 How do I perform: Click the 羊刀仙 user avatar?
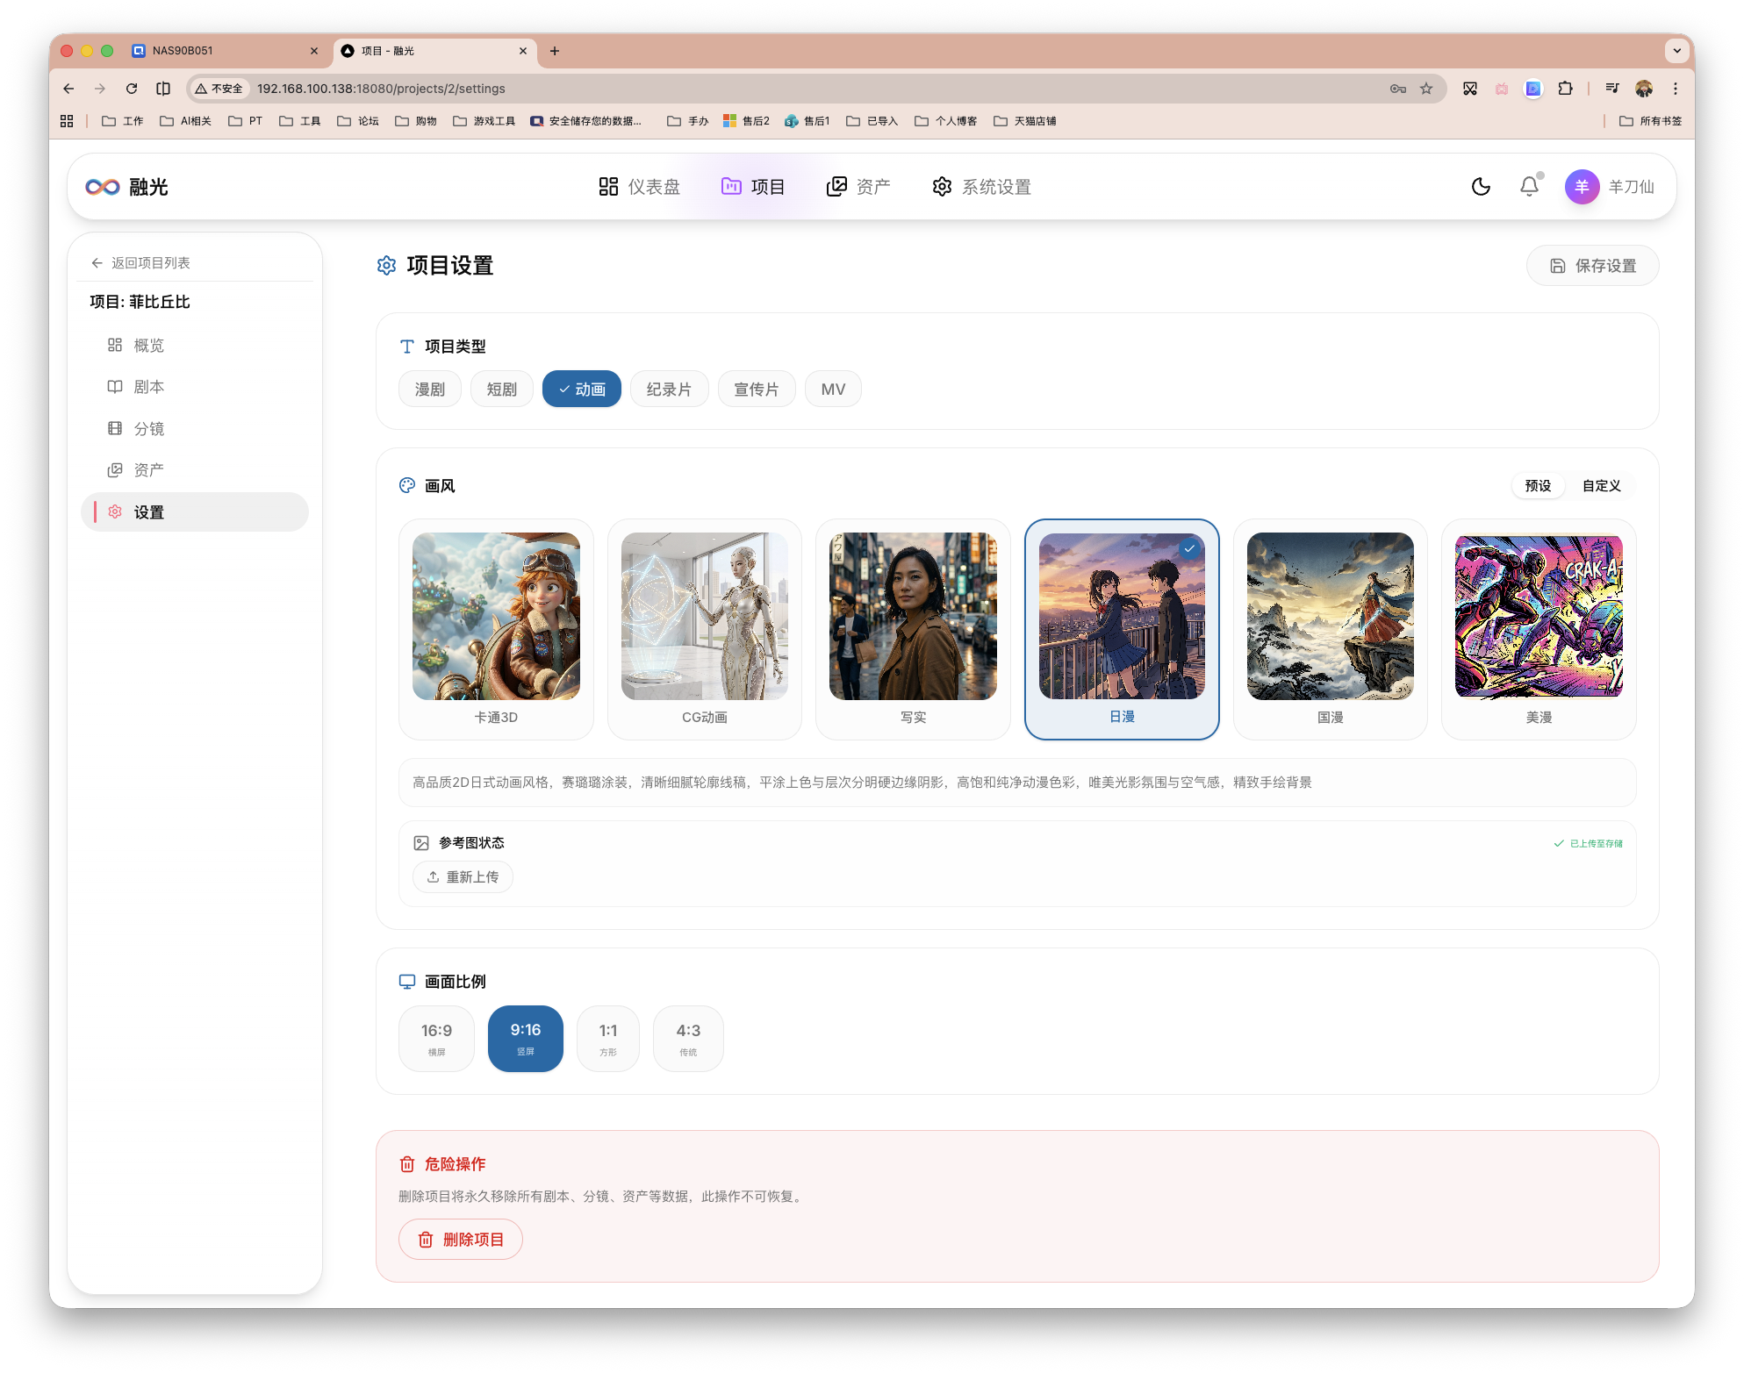[1582, 186]
